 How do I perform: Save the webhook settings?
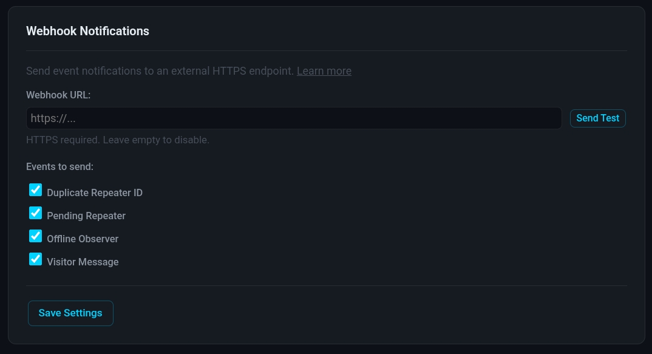tap(70, 313)
